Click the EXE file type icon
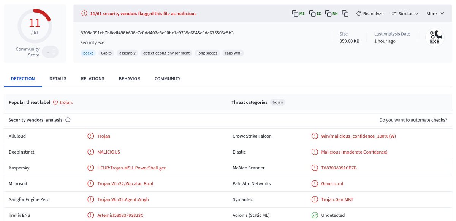Screen dimensions: 456x221 [x=435, y=37]
